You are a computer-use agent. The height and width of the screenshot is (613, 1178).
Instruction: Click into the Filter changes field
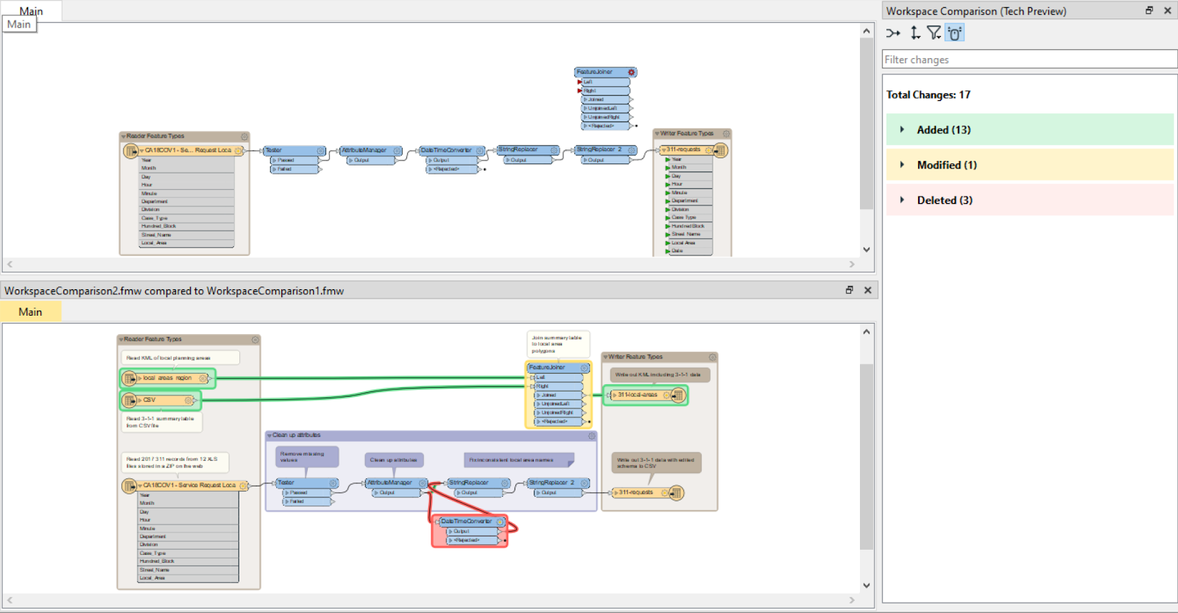(x=1029, y=60)
